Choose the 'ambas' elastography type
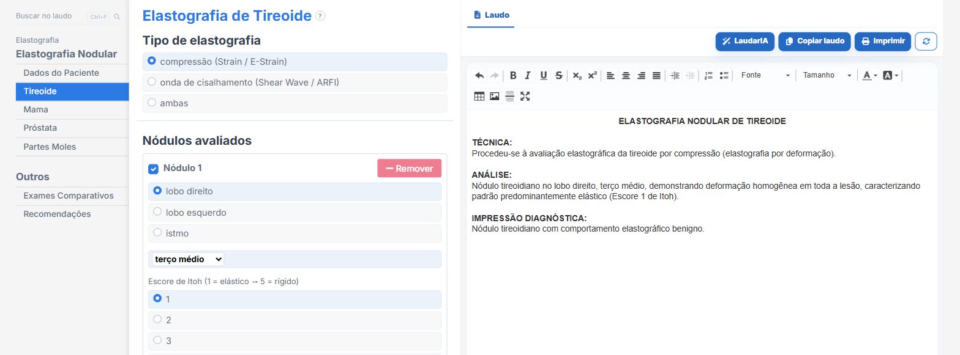The width and height of the screenshot is (960, 355). (295, 103)
